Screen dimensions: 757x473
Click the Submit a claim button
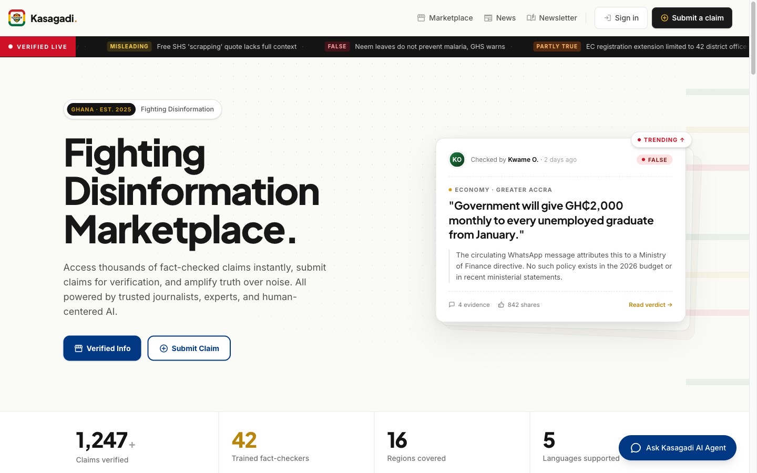pyautogui.click(x=692, y=18)
